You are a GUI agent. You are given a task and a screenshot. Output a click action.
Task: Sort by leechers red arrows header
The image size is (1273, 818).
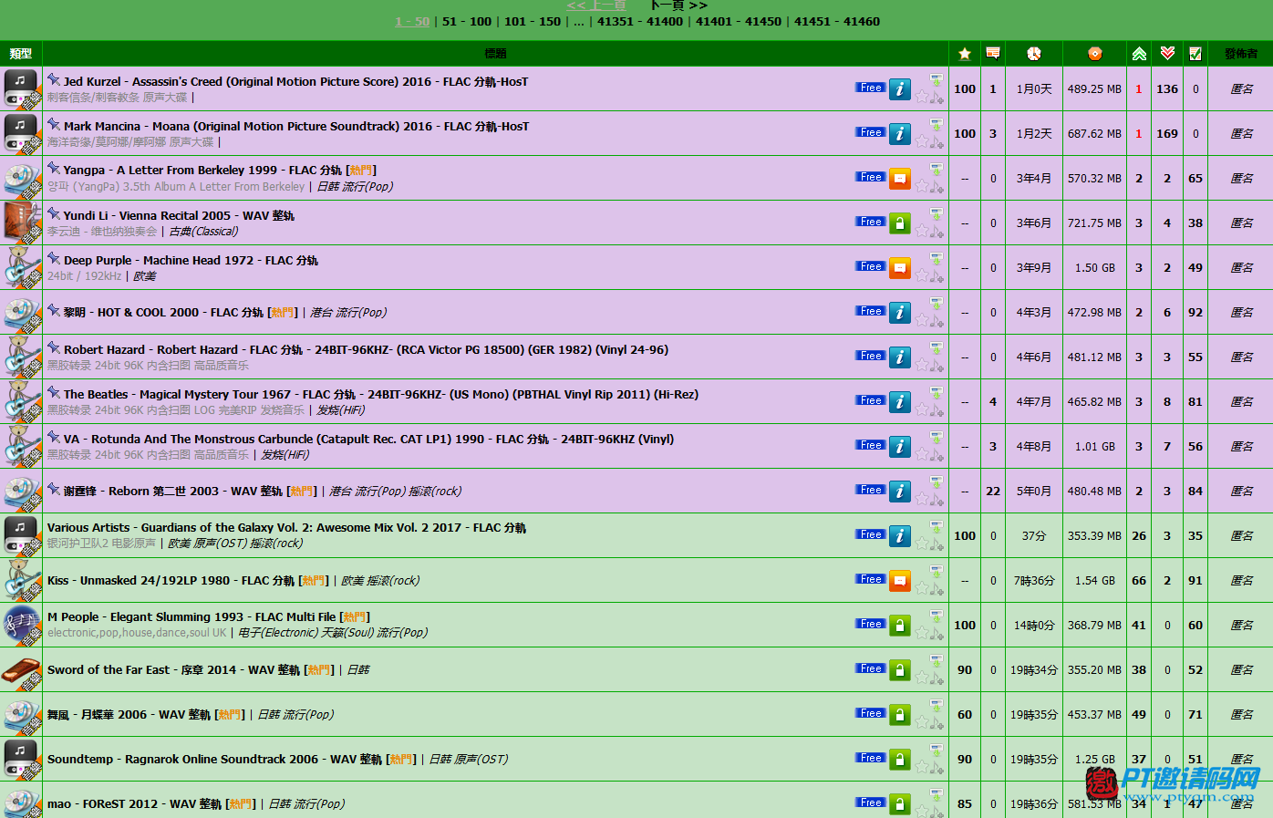[1167, 54]
